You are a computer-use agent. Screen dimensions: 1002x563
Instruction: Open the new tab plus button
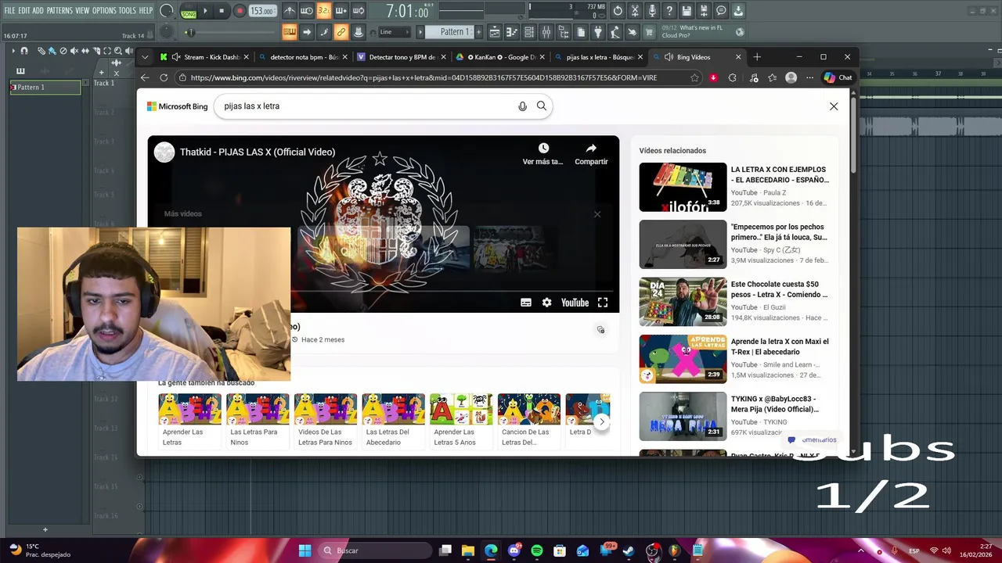tap(757, 57)
